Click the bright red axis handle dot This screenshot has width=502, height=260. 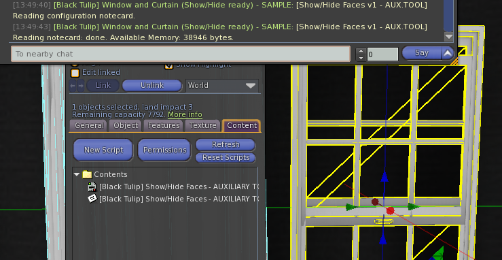pos(390,210)
